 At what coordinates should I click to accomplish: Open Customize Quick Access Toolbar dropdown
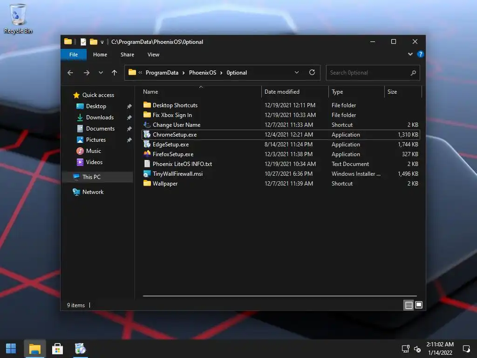pyautogui.click(x=102, y=42)
